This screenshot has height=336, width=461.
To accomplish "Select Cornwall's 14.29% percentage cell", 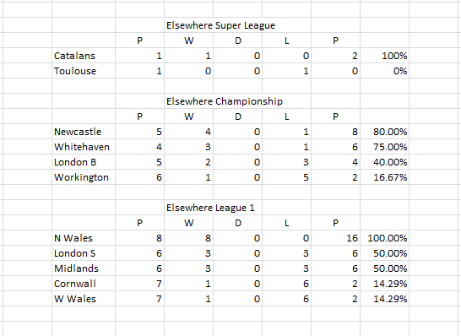I will tap(384, 284).
